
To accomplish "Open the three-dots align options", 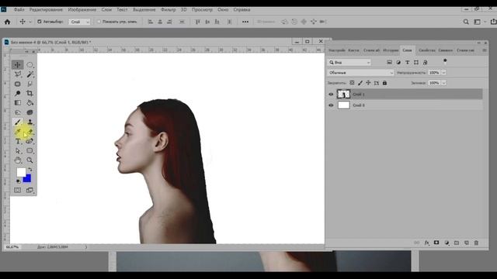I will point(245,22).
